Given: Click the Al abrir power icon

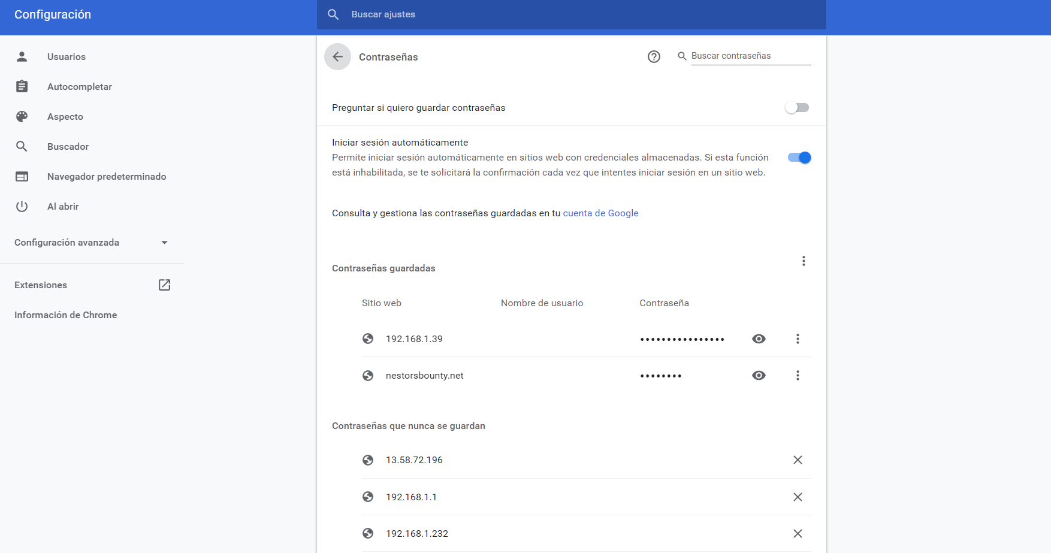Looking at the screenshot, I should pos(22,206).
